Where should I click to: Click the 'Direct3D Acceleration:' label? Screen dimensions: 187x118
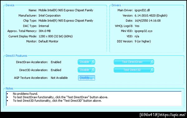pos(34,70)
